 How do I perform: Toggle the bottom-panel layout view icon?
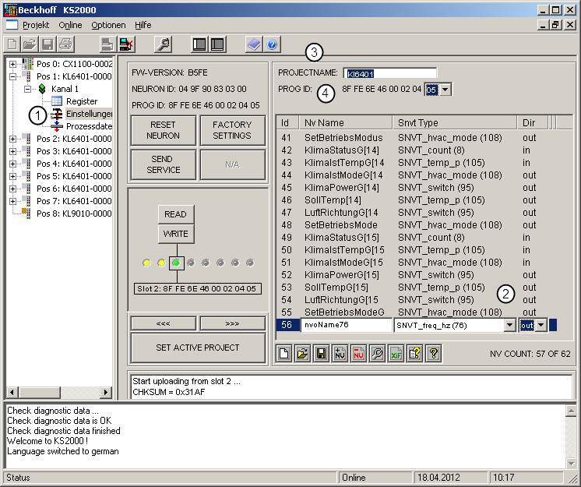tap(217, 44)
